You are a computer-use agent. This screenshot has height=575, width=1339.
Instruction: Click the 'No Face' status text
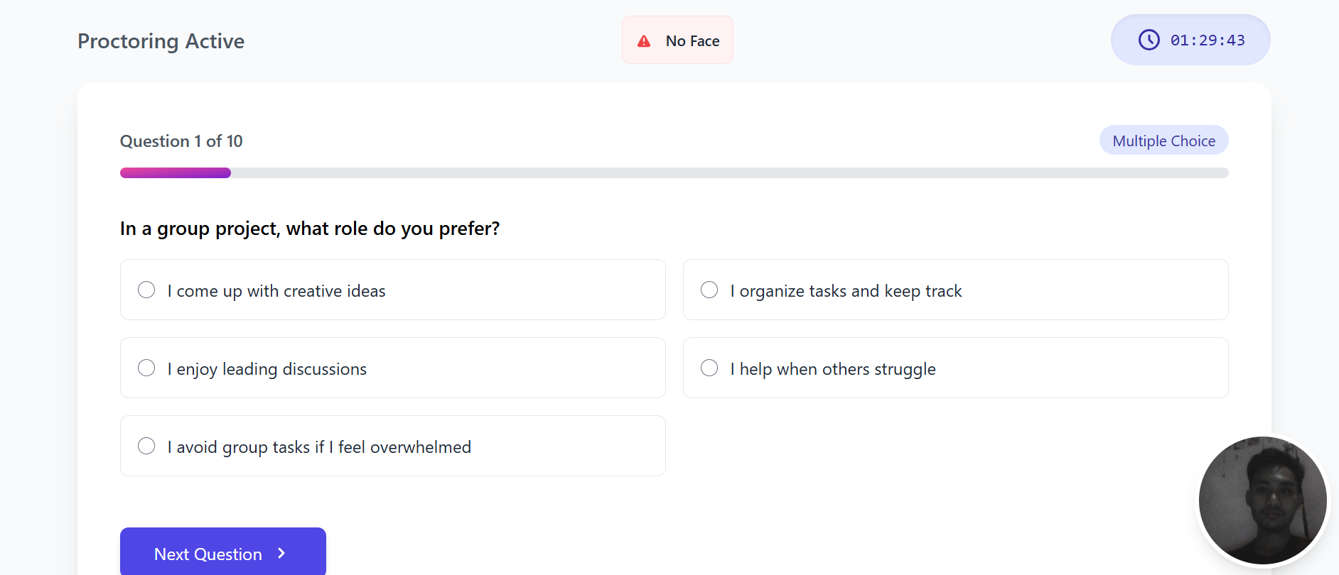(x=692, y=41)
